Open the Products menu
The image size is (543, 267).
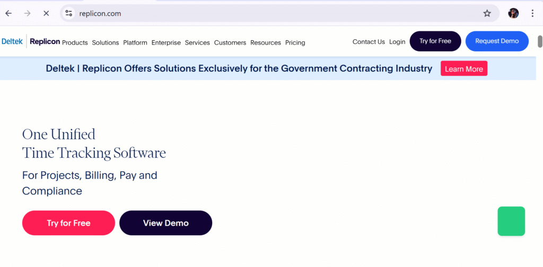(75, 42)
